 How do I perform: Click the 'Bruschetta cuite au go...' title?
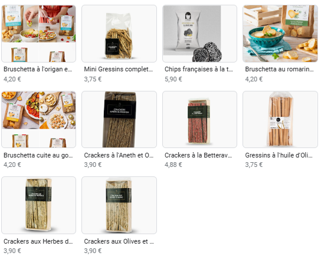(x=38, y=155)
